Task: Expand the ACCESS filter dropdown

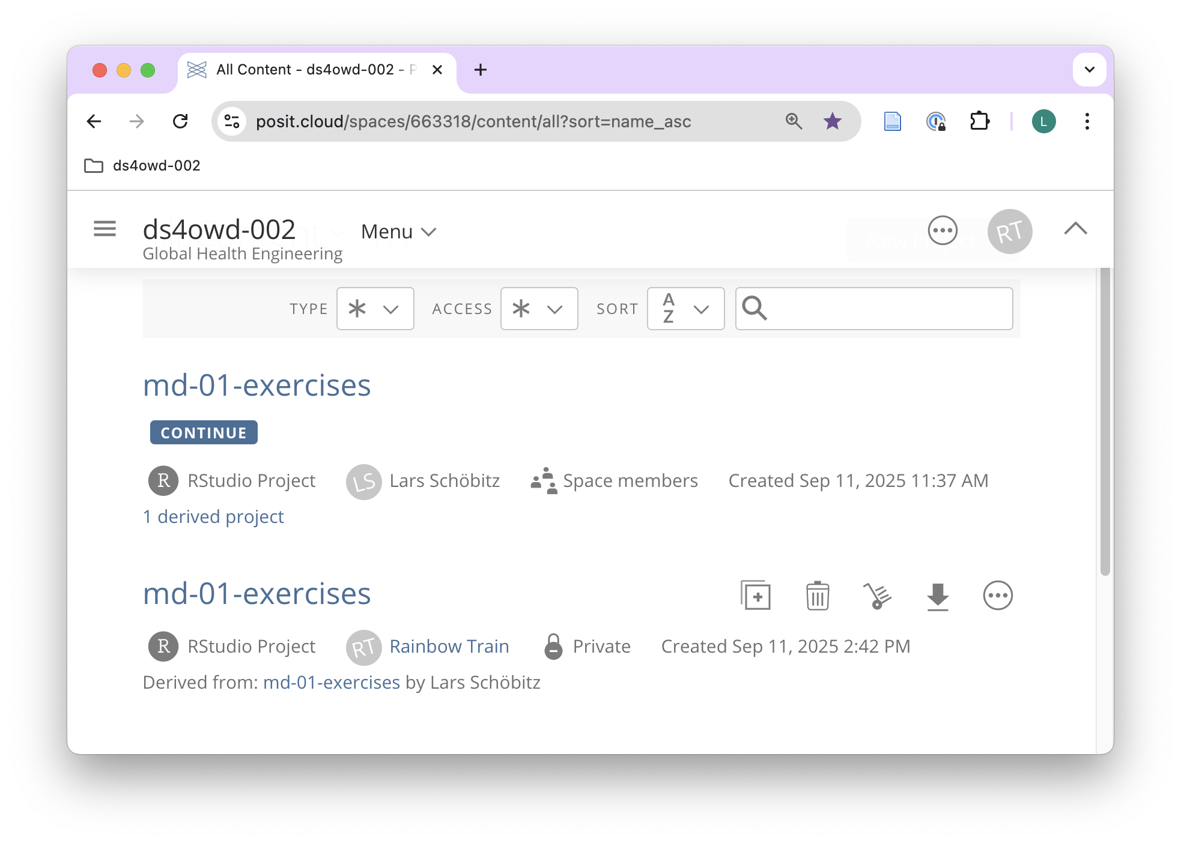Action: tap(539, 309)
